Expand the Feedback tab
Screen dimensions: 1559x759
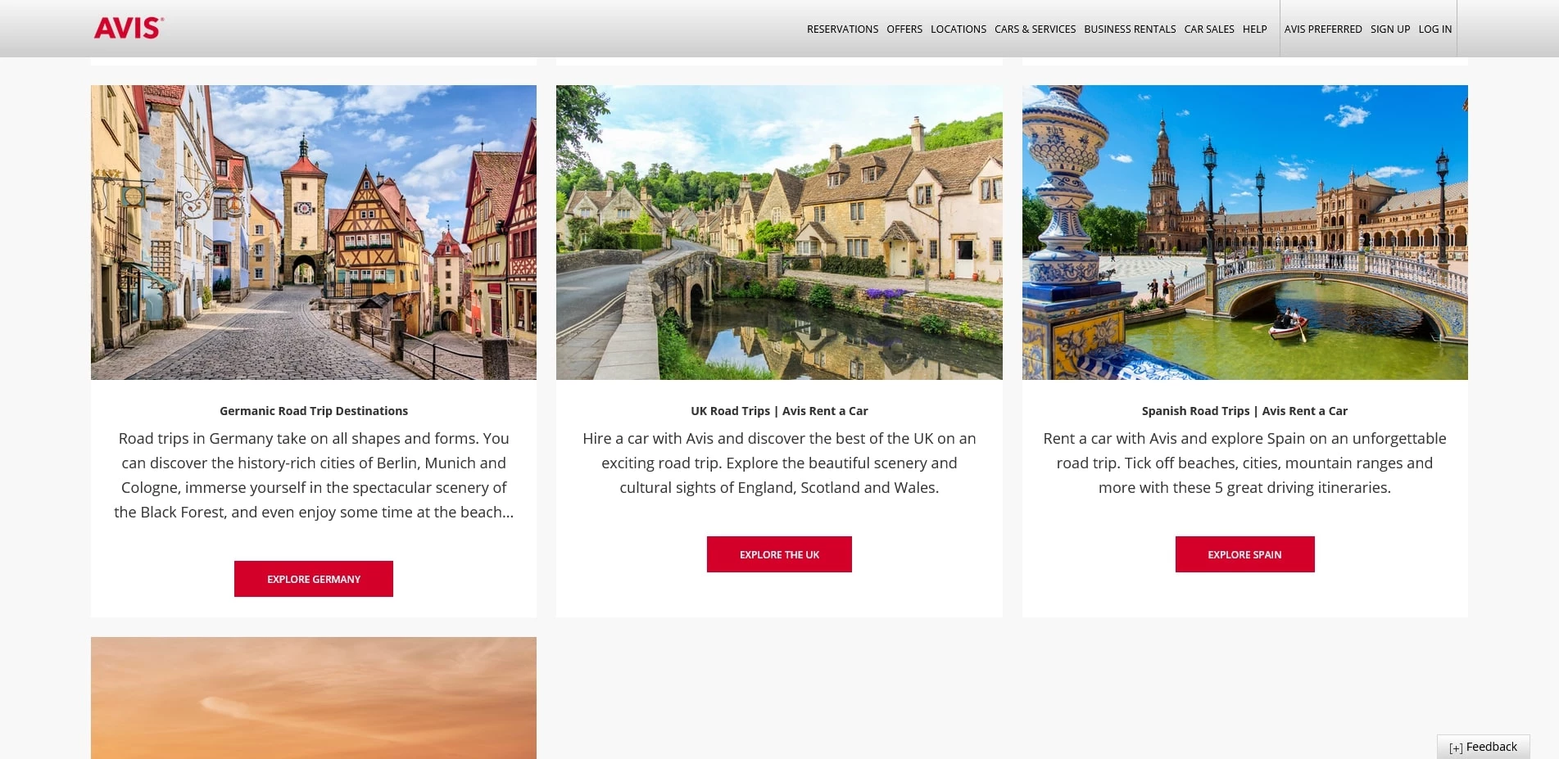click(1483, 747)
